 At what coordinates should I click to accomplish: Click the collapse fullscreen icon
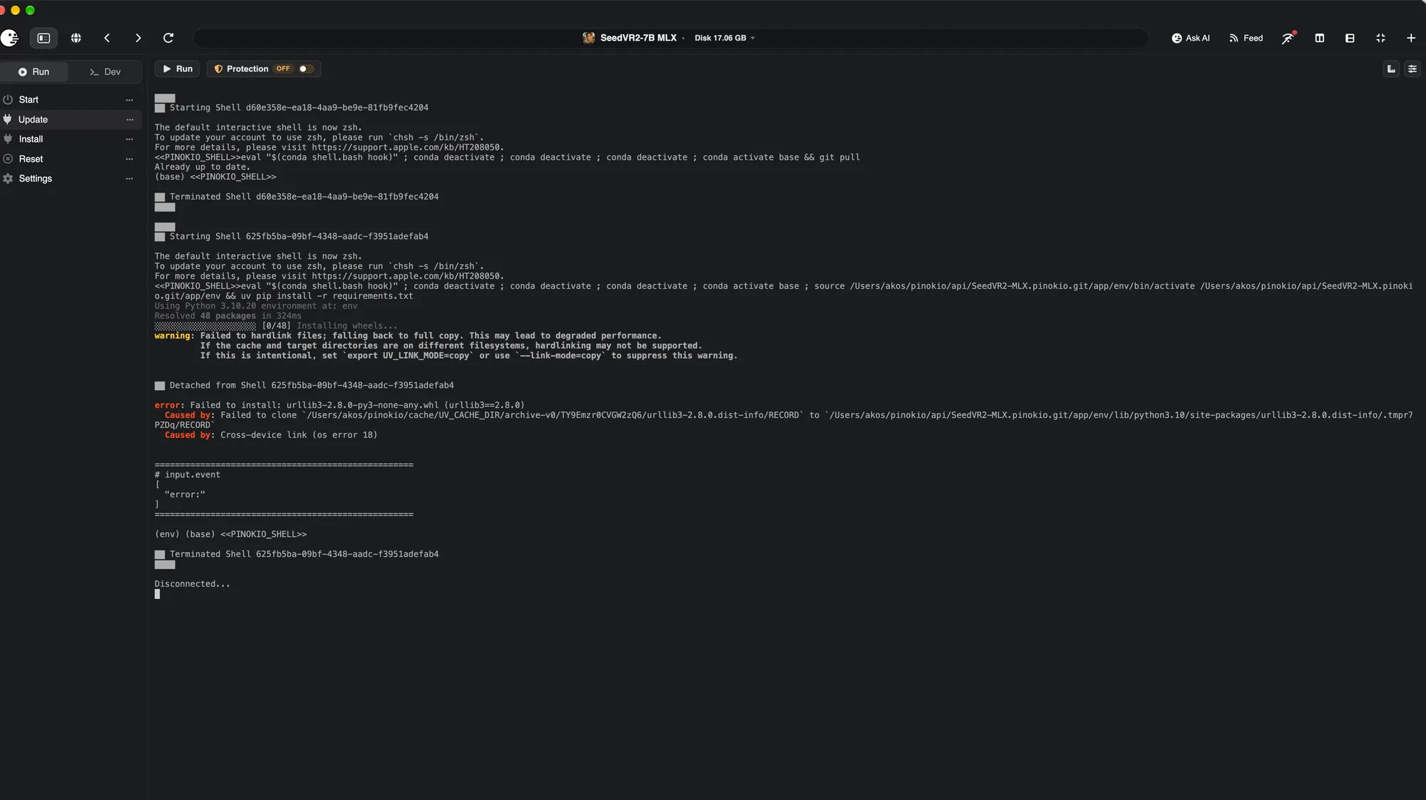1380,38
